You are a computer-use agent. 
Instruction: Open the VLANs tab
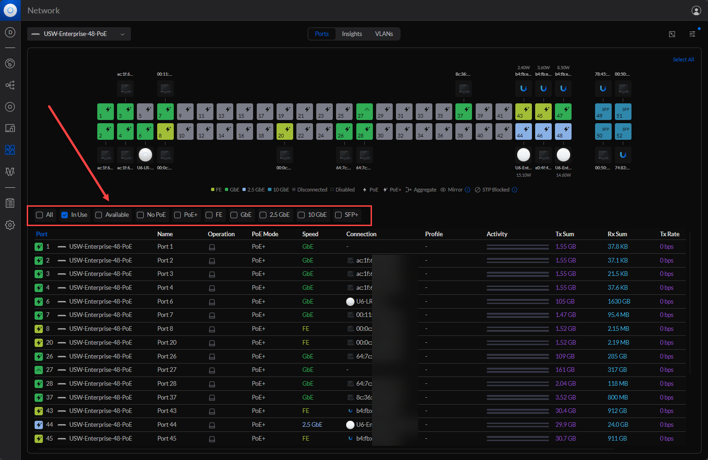coord(384,34)
